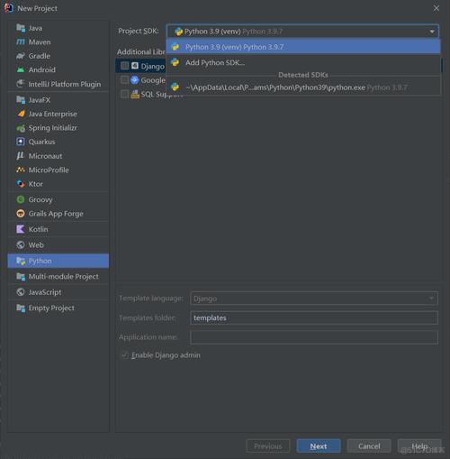Choose the Quarkus icon in sidebar
450x459 pixels.
21,142
